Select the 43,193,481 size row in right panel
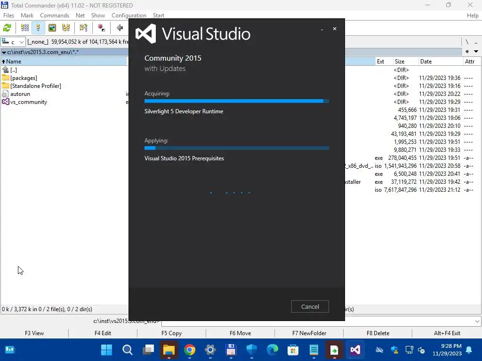 click(x=413, y=134)
